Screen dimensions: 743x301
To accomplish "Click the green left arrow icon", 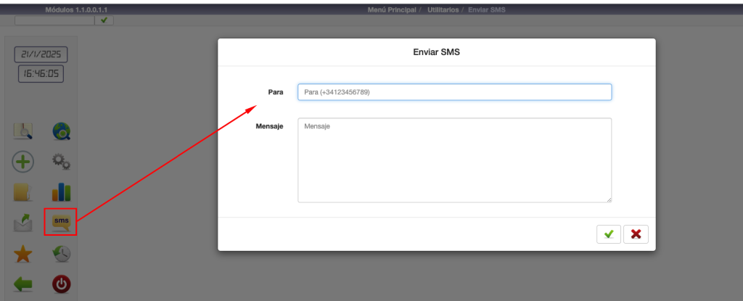I will pos(23,284).
